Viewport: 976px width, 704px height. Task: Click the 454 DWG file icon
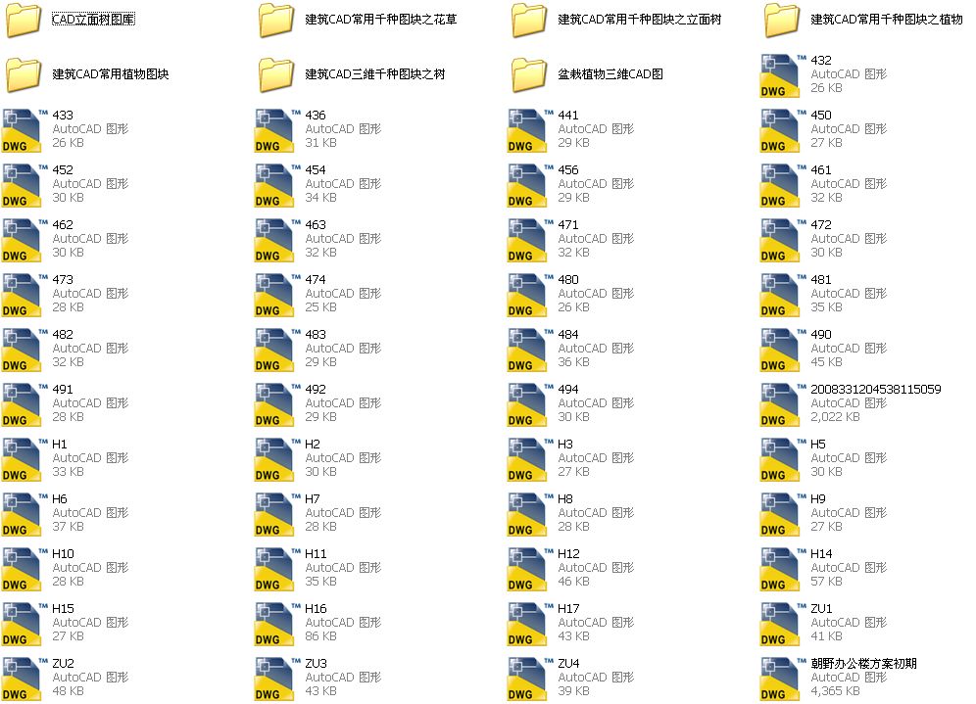275,186
